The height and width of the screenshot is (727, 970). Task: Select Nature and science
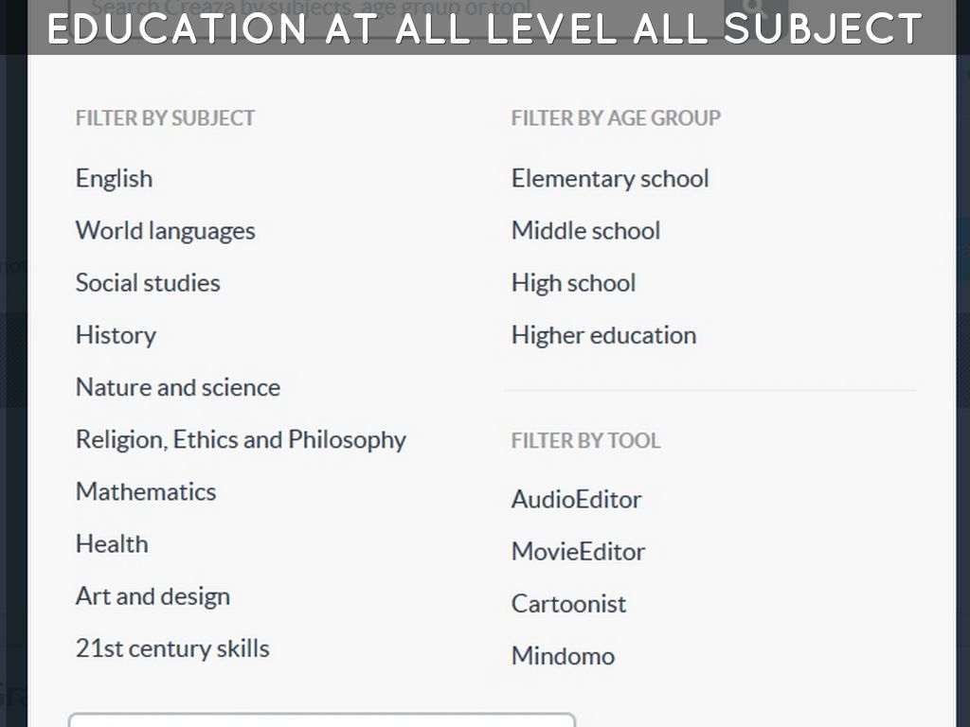click(178, 387)
